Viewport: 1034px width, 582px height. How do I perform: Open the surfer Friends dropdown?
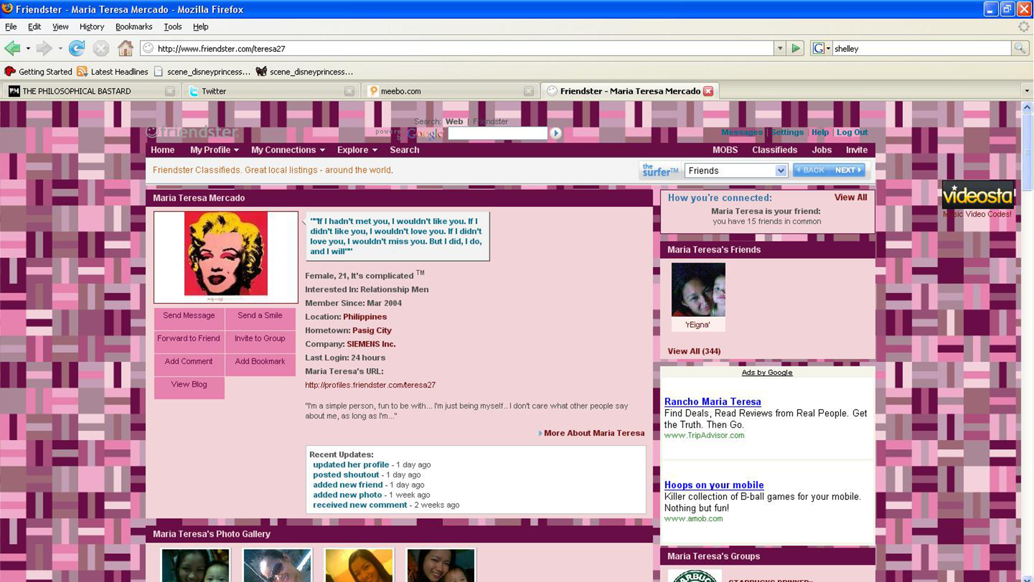click(x=736, y=171)
